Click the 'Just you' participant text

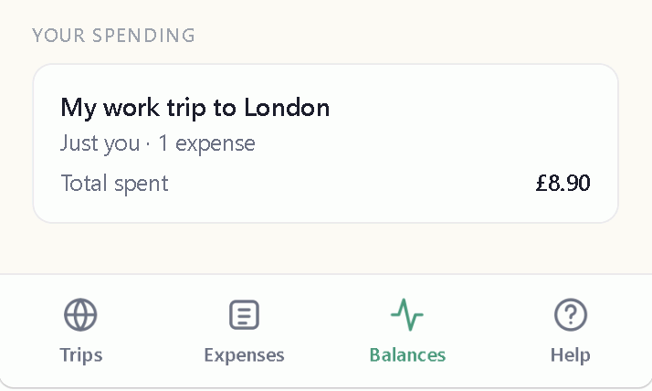tap(100, 144)
